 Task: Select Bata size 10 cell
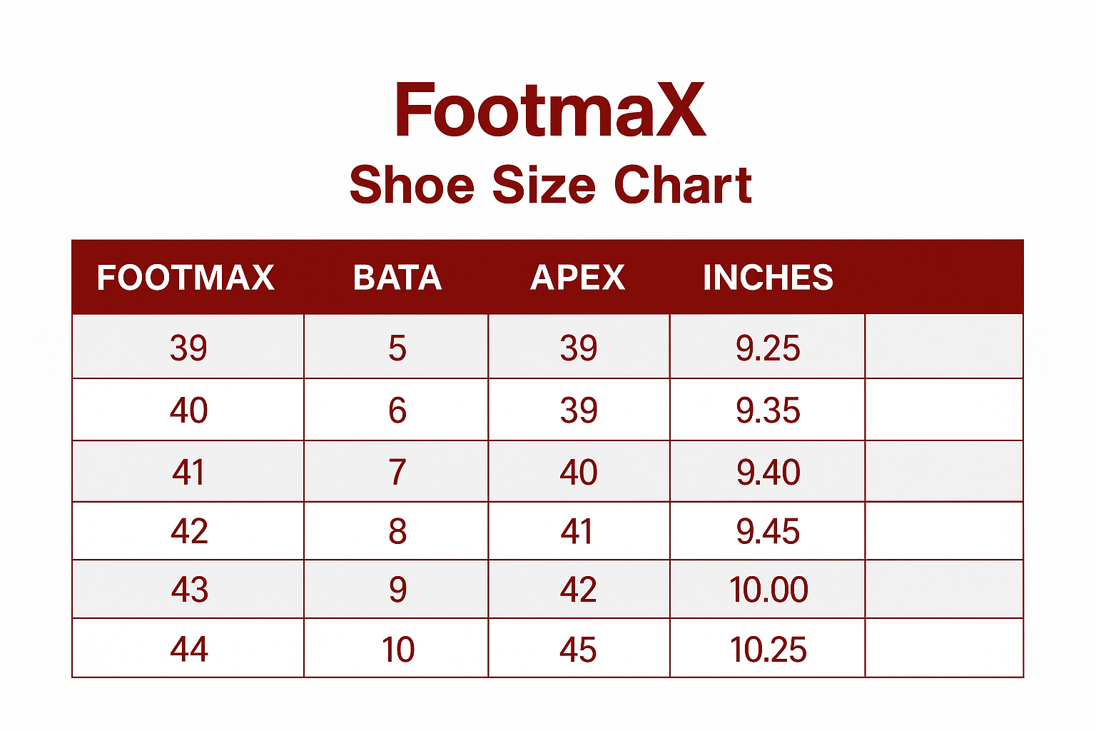point(397,650)
